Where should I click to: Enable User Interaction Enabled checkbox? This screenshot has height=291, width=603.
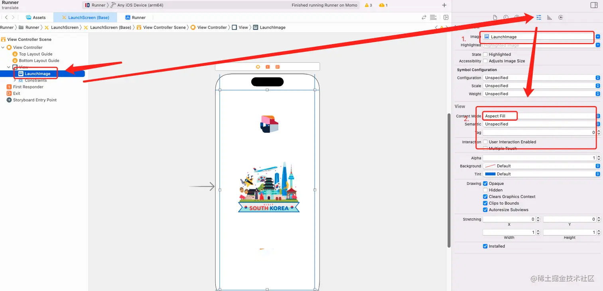point(485,142)
